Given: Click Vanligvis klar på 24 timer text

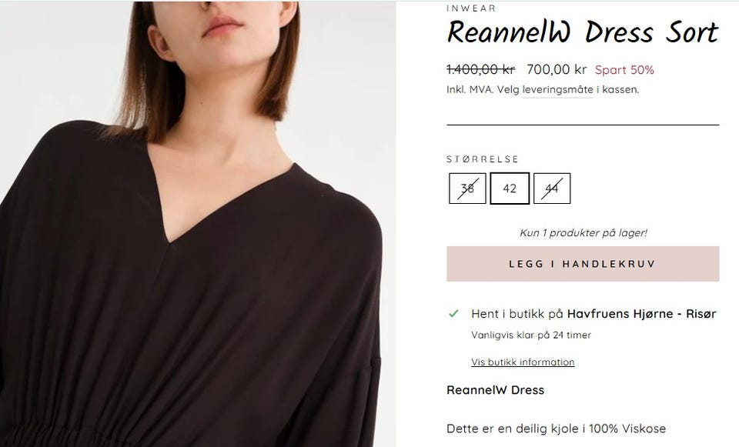Looking at the screenshot, I should pos(531,335).
